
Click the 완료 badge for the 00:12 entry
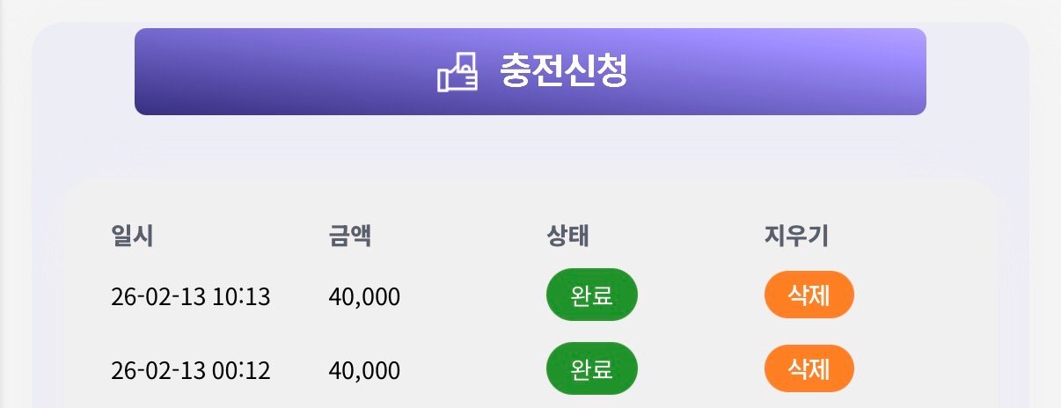point(592,368)
